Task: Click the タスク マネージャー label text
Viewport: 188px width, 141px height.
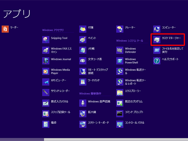Action: (171, 38)
